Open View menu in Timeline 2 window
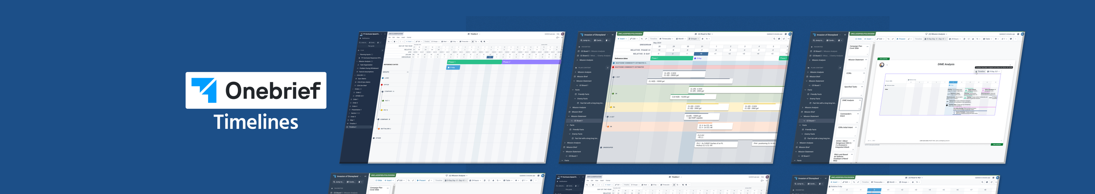 (398, 37)
